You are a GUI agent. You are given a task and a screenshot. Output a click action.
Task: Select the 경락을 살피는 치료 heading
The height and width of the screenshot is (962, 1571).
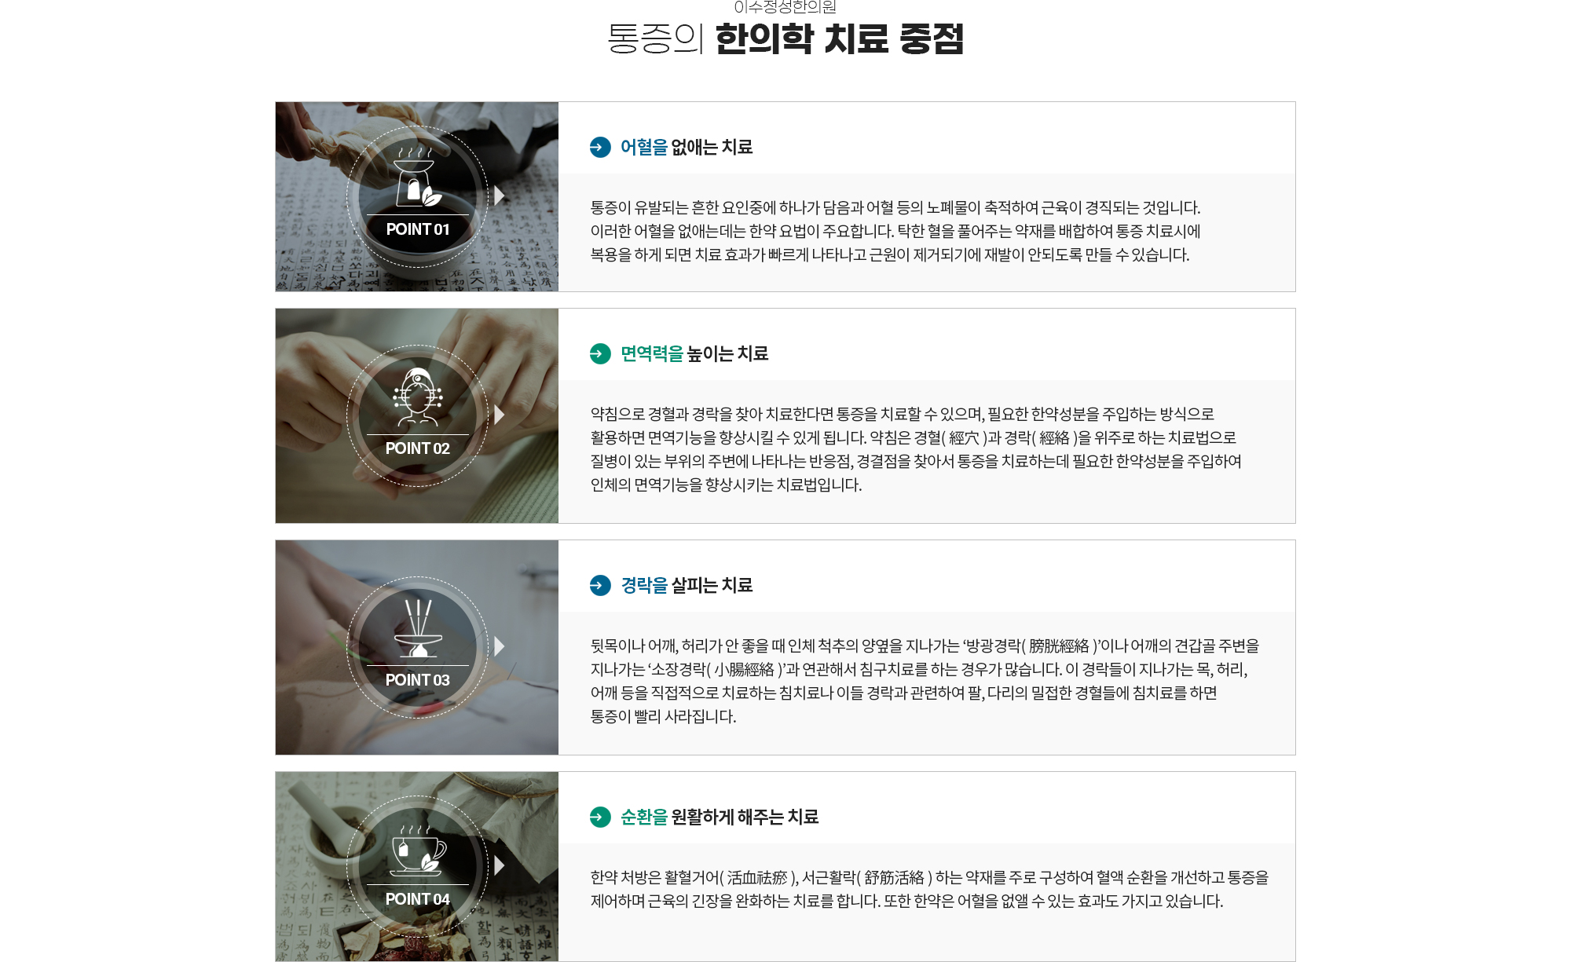(687, 585)
